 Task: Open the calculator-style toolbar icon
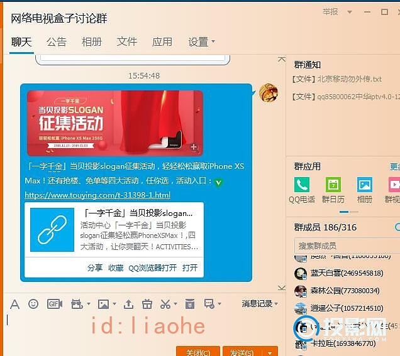click(190, 304)
